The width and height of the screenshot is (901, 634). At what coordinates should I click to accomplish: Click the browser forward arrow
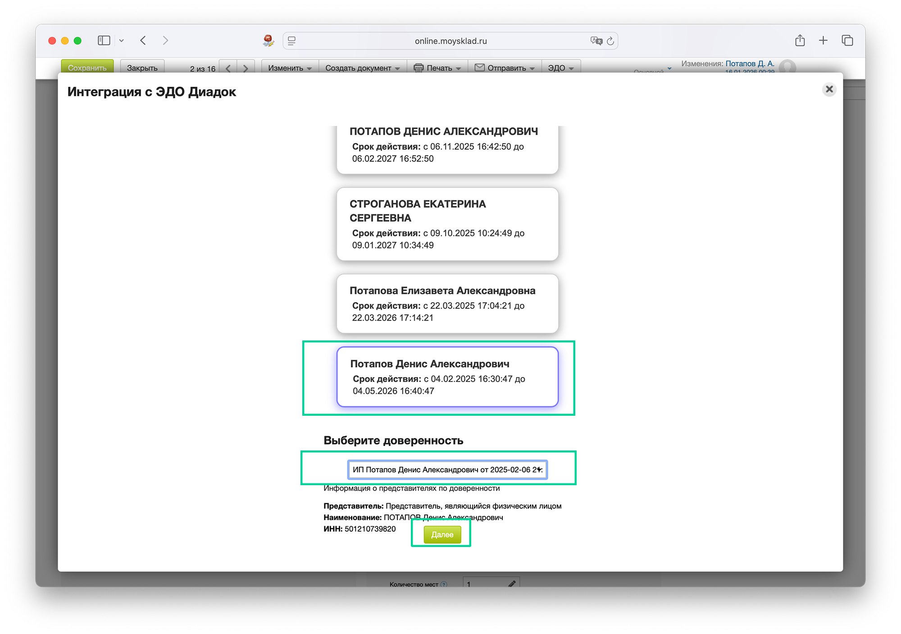(165, 41)
